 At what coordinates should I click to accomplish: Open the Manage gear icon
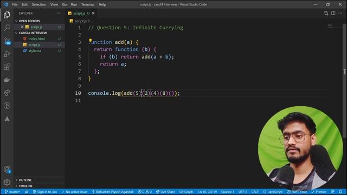[x=7, y=182]
